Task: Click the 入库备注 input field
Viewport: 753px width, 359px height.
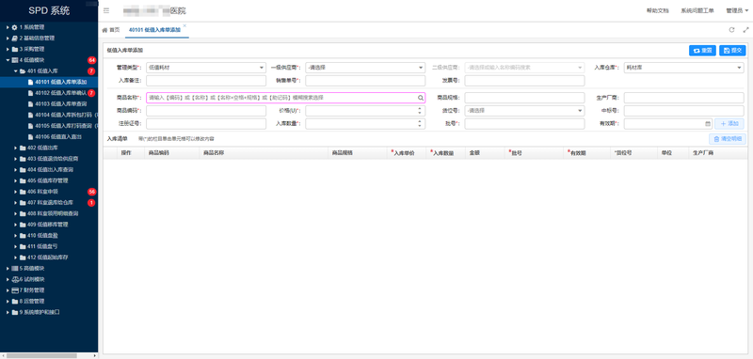Action: pos(206,81)
